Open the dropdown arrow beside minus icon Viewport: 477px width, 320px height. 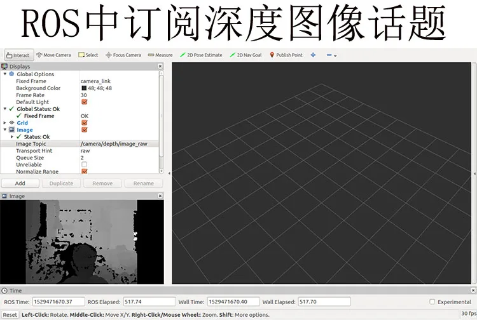[335, 56]
